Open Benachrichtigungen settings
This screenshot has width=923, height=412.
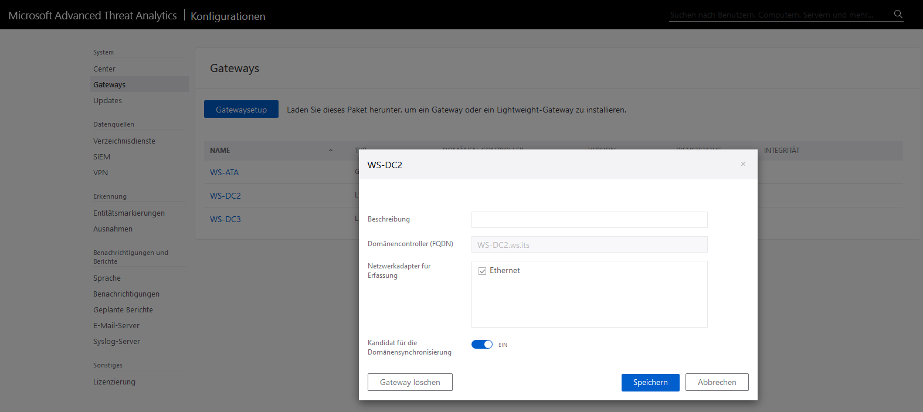pyautogui.click(x=126, y=294)
